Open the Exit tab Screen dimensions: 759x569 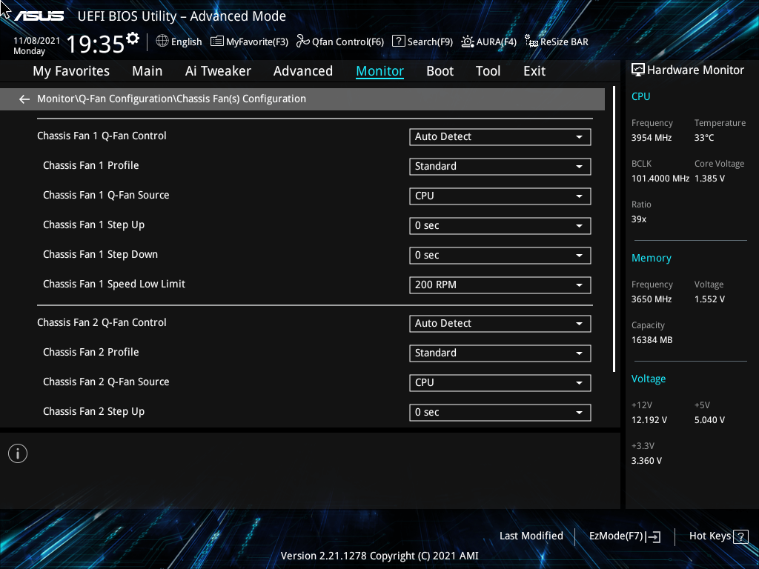(534, 71)
